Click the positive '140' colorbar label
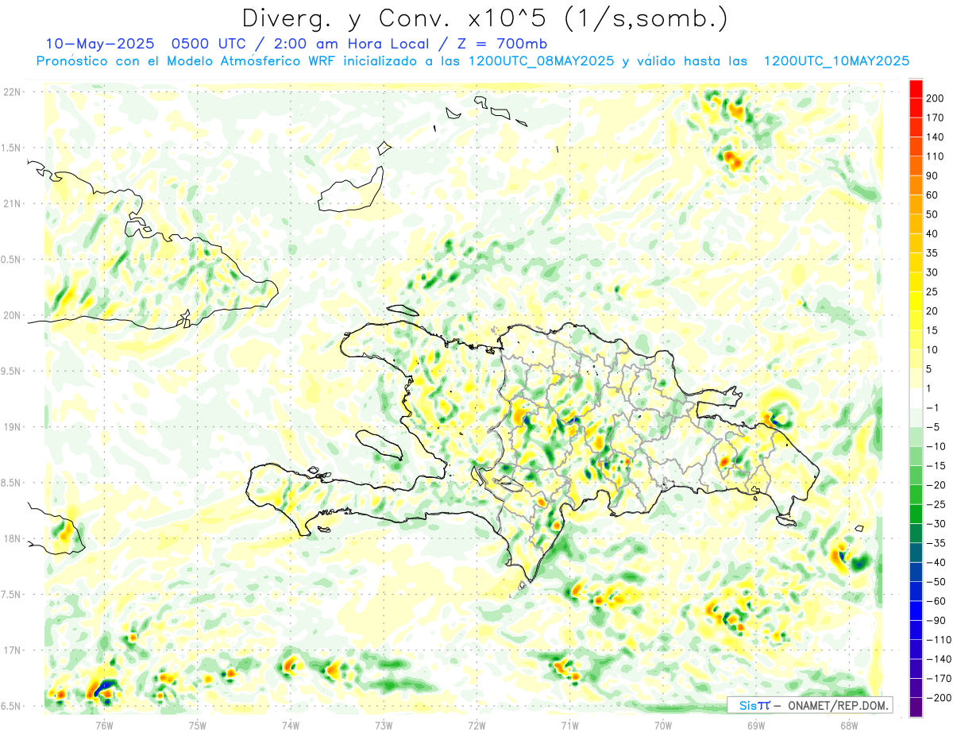953x736 pixels. click(935, 136)
